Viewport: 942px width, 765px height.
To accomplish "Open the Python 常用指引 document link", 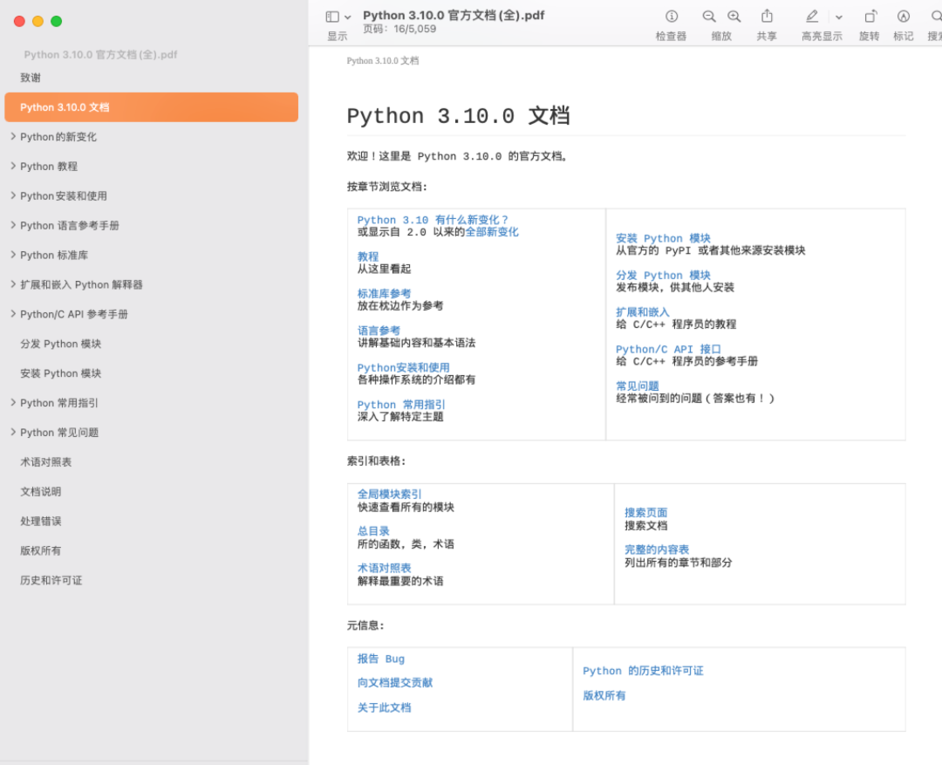I will point(401,405).
